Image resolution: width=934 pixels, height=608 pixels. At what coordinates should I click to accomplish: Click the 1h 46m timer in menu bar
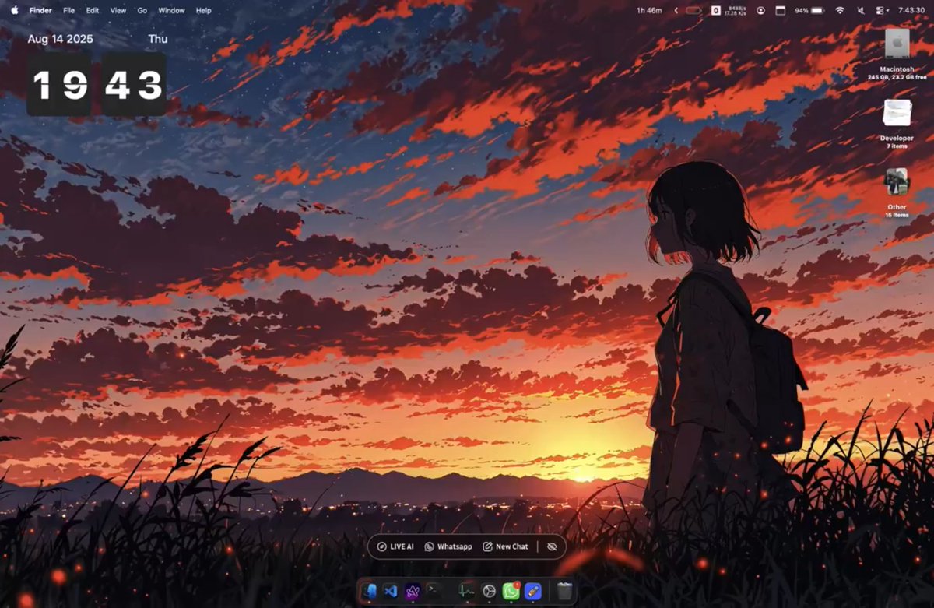pyautogui.click(x=648, y=11)
